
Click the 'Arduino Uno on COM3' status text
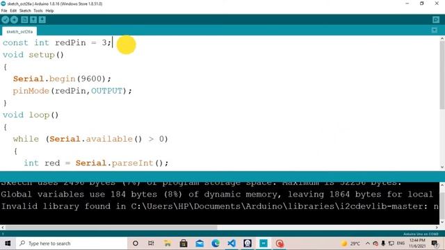[x=421, y=234]
